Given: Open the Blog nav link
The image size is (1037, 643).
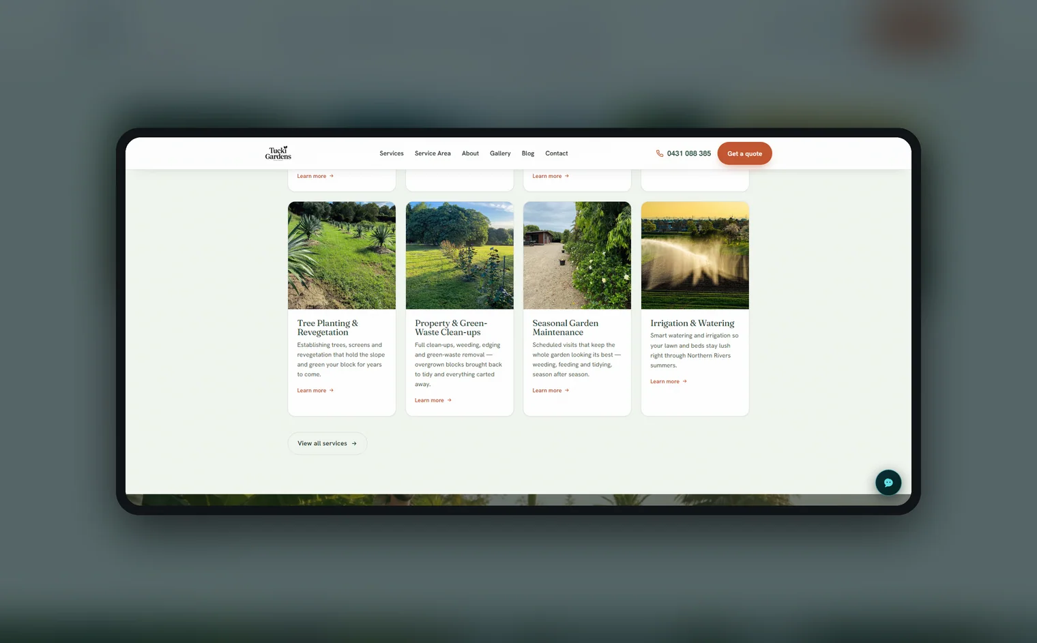Looking at the screenshot, I should 528,153.
